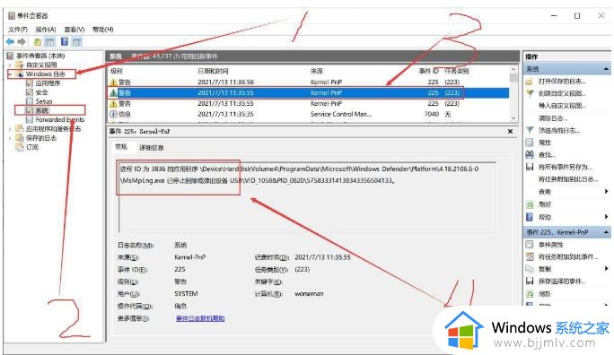The height and width of the screenshot is (355, 614).
Task: Open the 操作(A) menu
Action: pyautogui.click(x=46, y=30)
